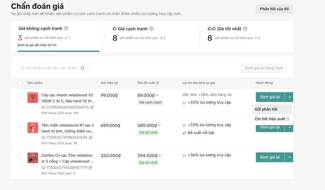
Task: Click Định giá lại for Cáp sạc nhanh
Action: [x=270, y=97]
